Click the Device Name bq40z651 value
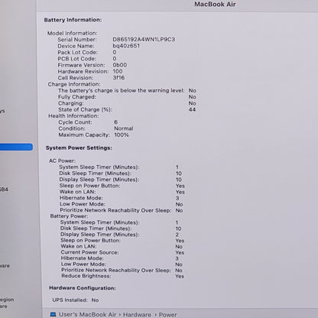The image size is (318, 318). coord(126,46)
